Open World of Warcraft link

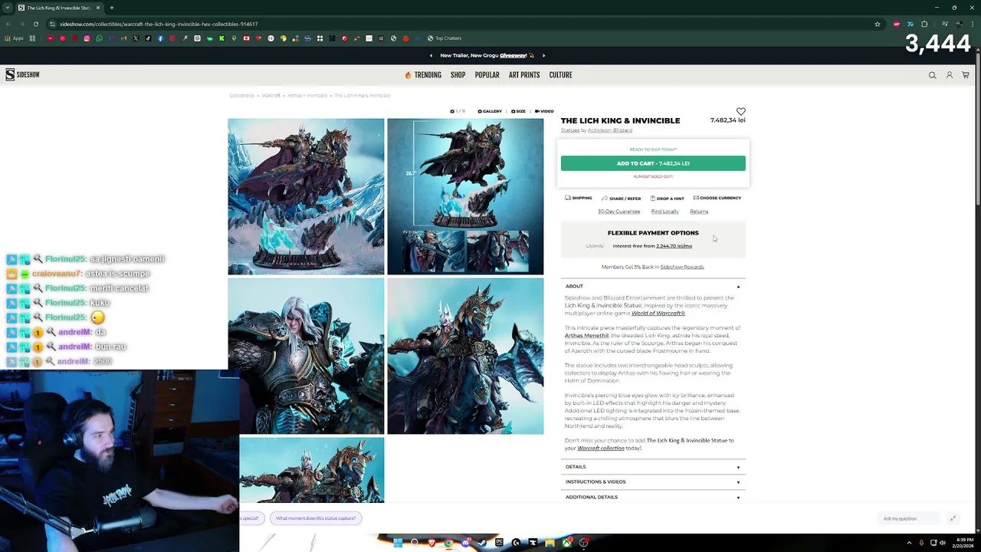pyautogui.click(x=658, y=313)
